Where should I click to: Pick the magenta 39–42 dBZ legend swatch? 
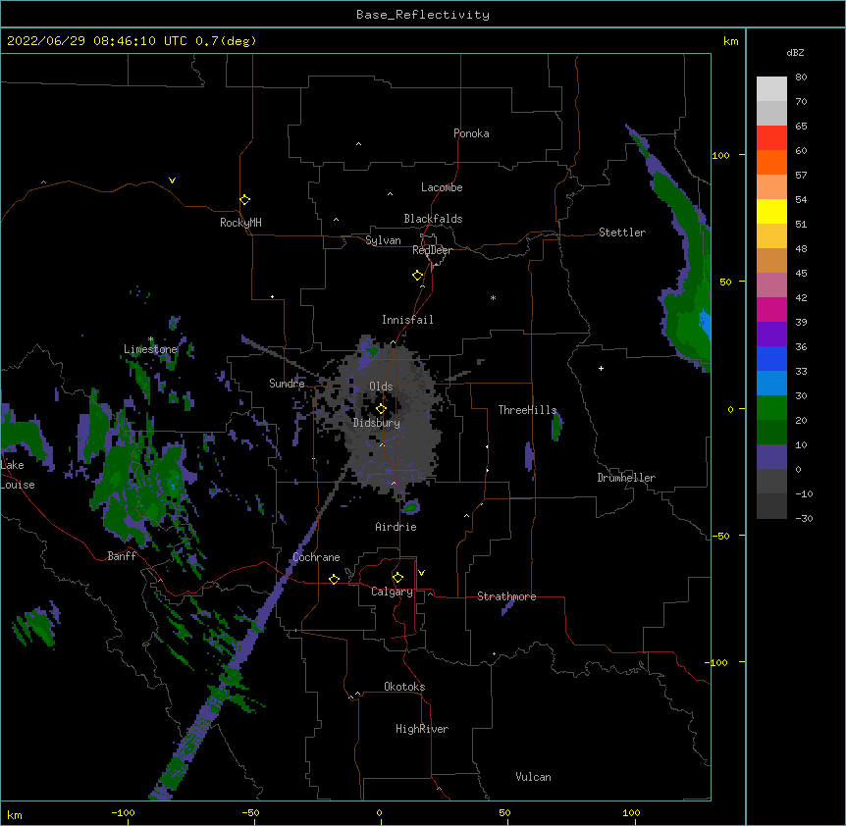tap(771, 309)
